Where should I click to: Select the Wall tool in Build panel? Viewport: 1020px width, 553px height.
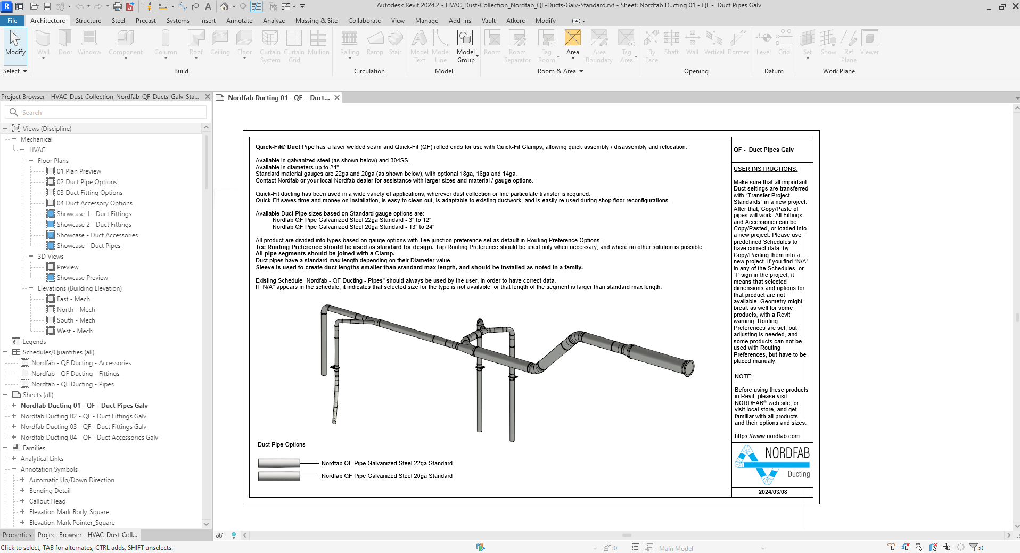point(43,43)
